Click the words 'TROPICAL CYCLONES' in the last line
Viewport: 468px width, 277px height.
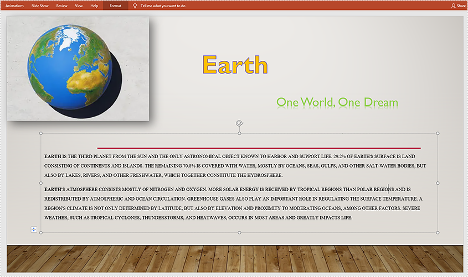point(115,218)
